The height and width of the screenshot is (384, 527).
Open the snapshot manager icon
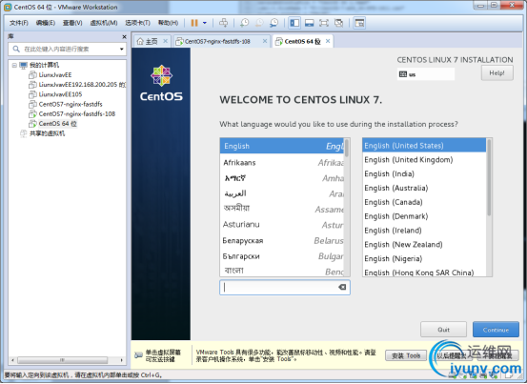(274, 23)
